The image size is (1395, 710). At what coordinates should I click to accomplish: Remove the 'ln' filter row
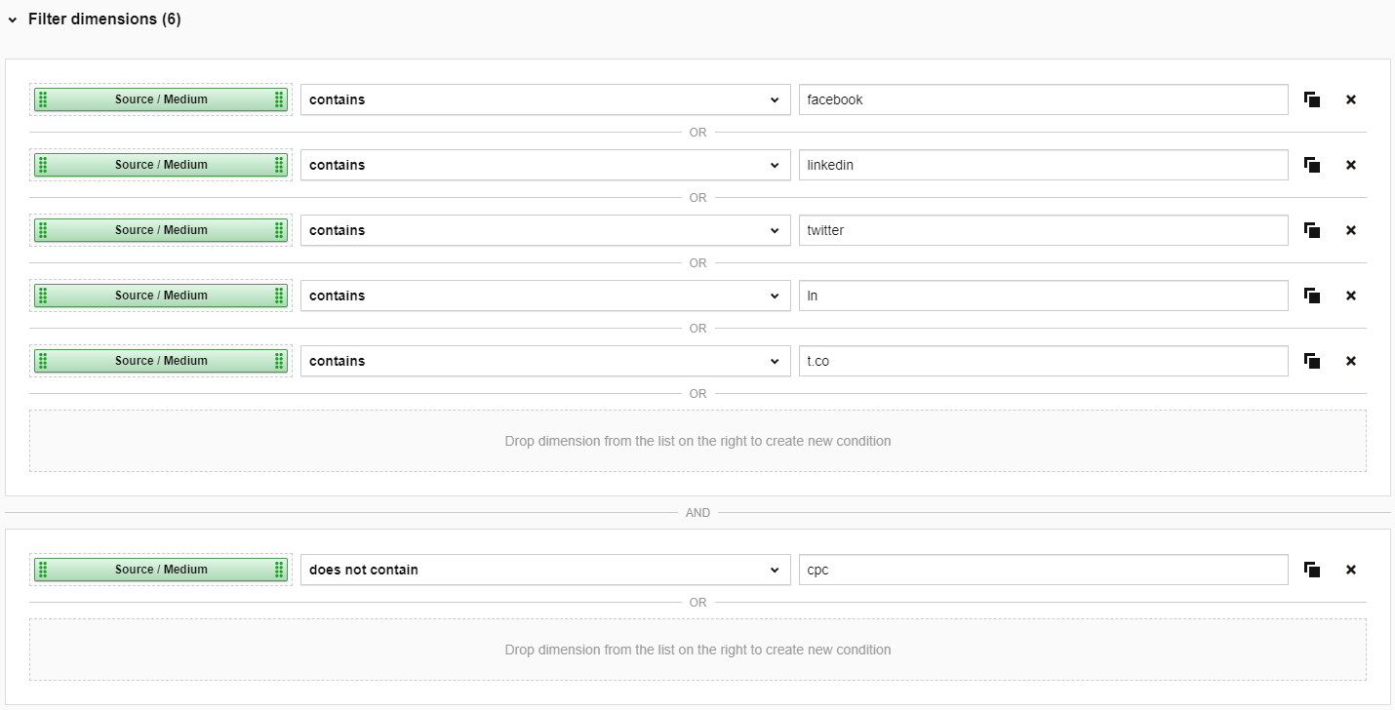[1351, 296]
